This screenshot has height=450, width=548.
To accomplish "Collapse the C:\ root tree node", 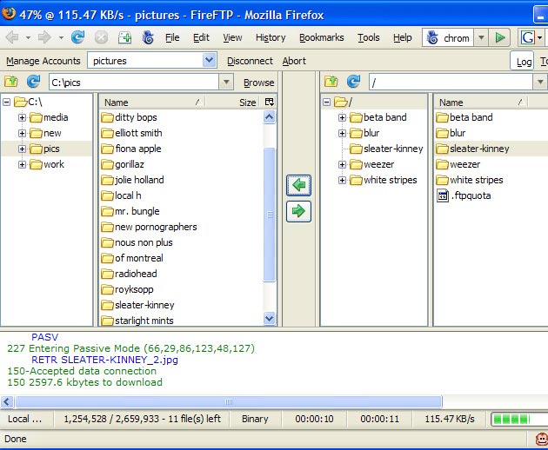I will [6, 102].
